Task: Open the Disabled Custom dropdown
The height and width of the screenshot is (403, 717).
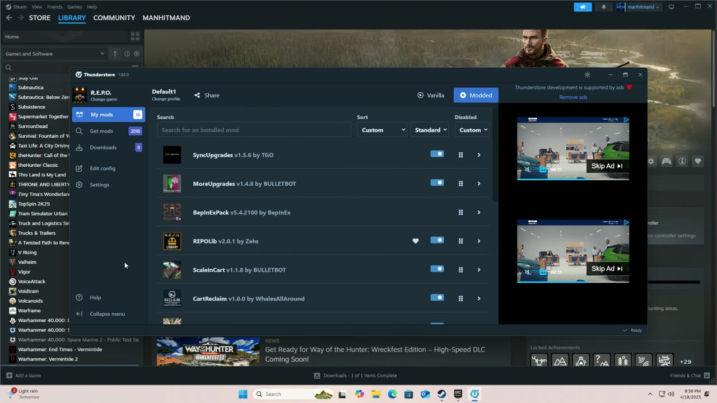Action: 472,130
